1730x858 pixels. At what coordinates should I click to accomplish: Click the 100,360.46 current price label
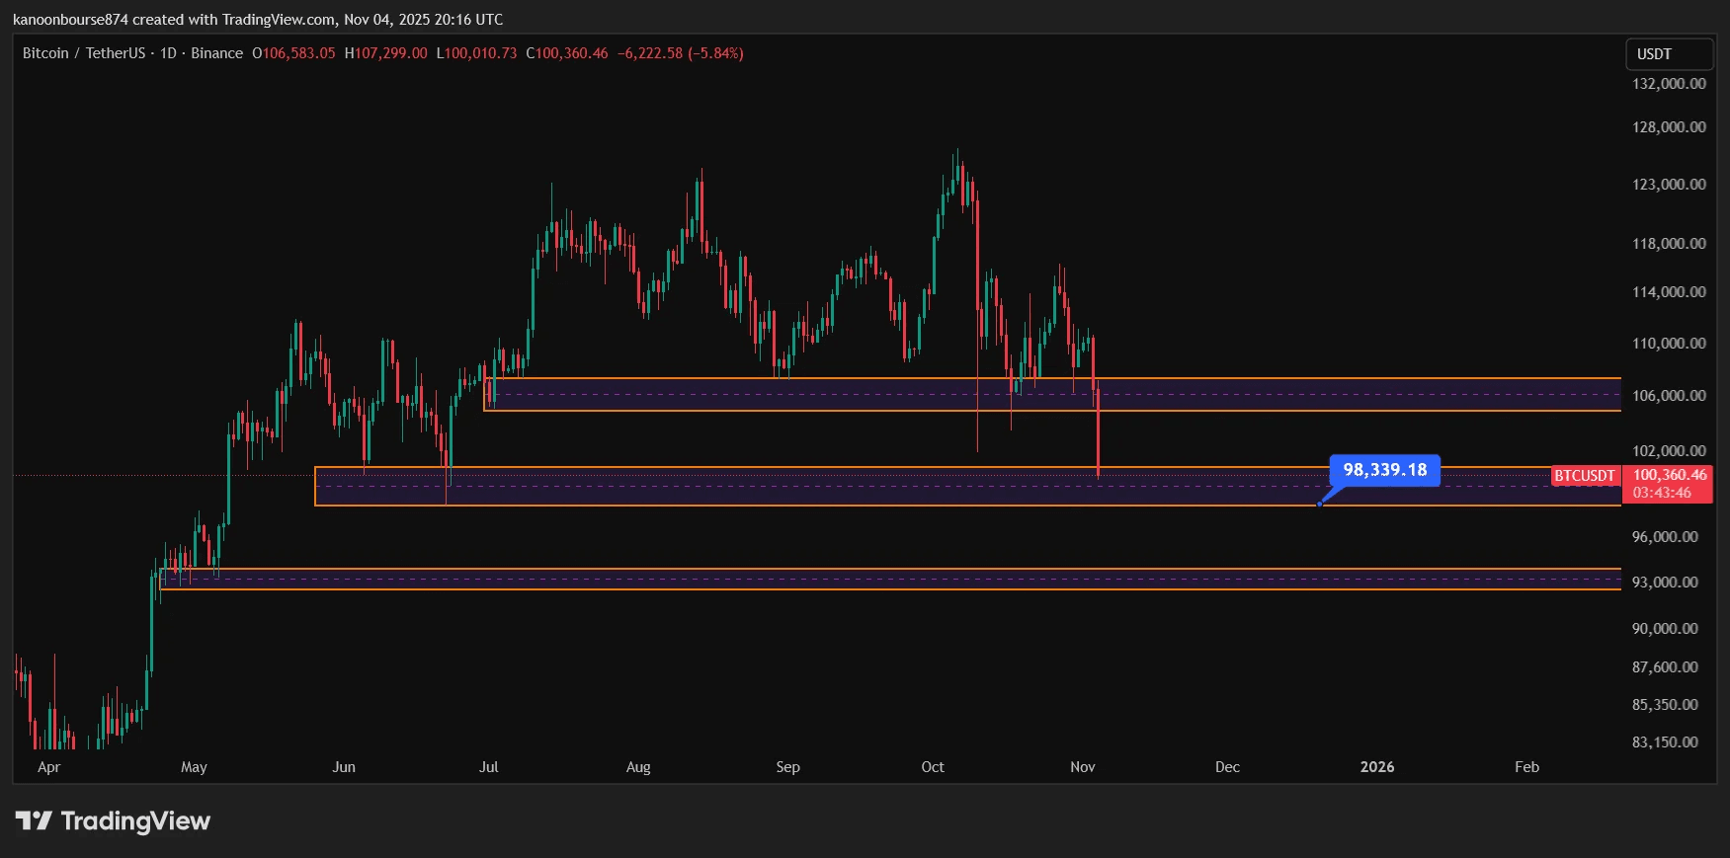(1669, 475)
